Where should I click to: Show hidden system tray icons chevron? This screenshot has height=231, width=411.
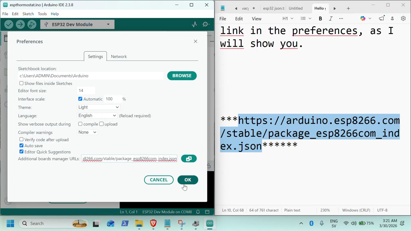(x=301, y=223)
